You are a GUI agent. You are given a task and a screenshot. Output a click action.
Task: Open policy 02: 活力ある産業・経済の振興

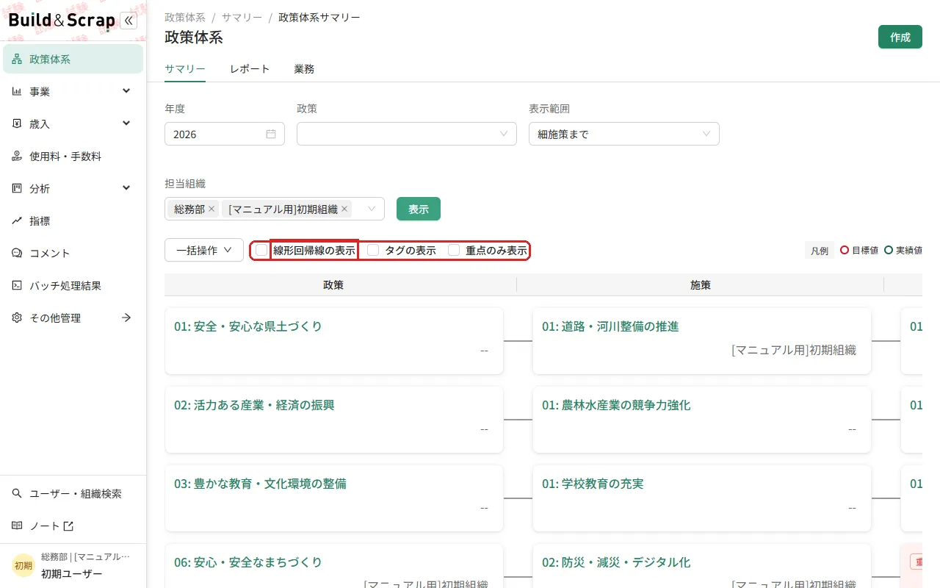254,406
